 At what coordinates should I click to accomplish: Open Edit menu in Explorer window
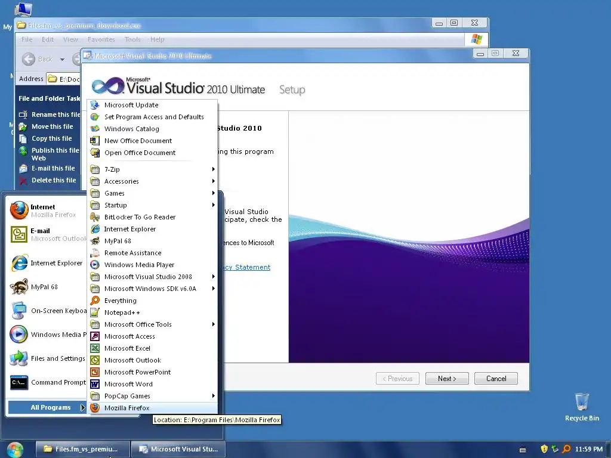click(x=48, y=39)
